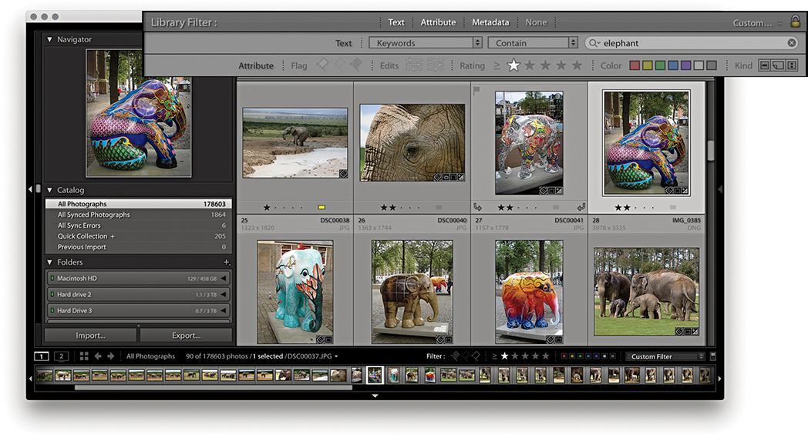Toggle filters switch in filmstrip bar

click(x=713, y=356)
